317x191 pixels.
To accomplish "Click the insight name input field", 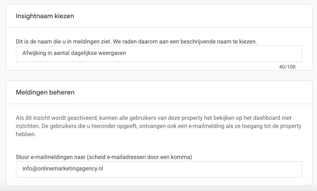I will pos(159,54).
